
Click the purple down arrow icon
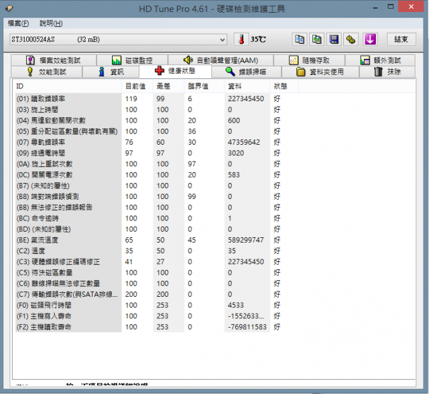pos(370,40)
